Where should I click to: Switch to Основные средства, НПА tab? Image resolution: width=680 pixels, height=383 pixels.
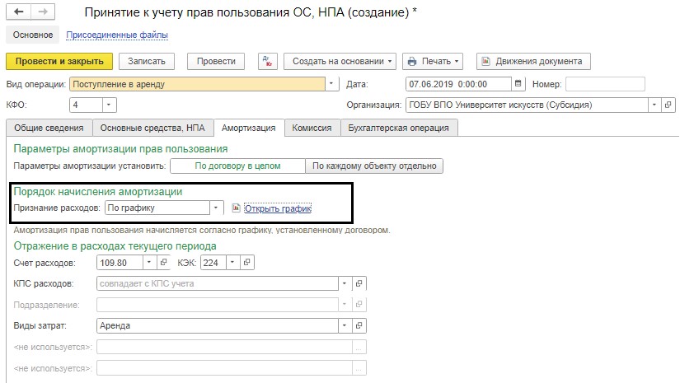point(152,128)
